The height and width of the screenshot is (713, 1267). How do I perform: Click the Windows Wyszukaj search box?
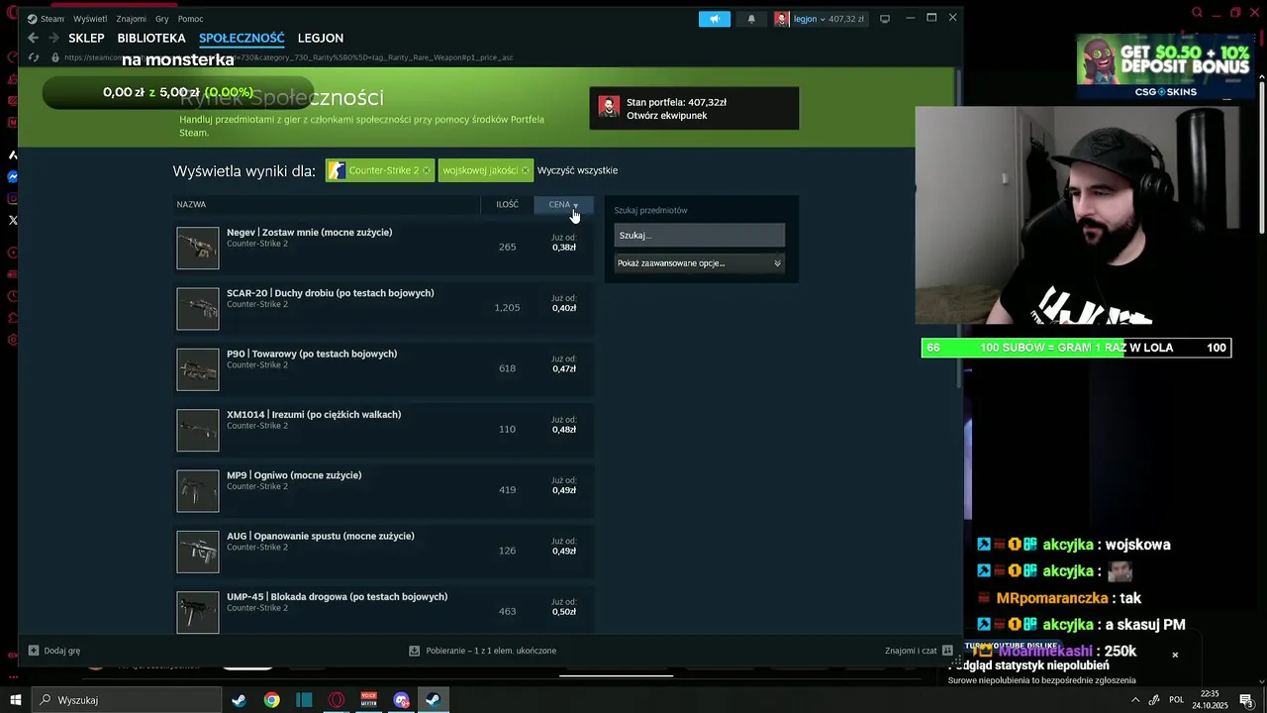click(127, 700)
